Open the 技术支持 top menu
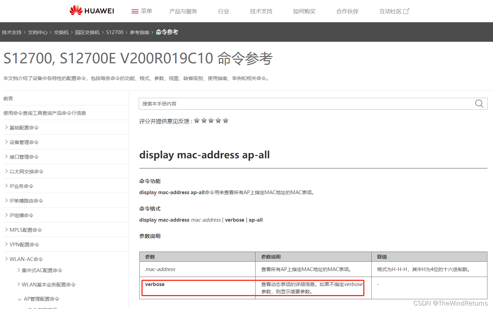This screenshot has height=309, width=493. coord(261,11)
